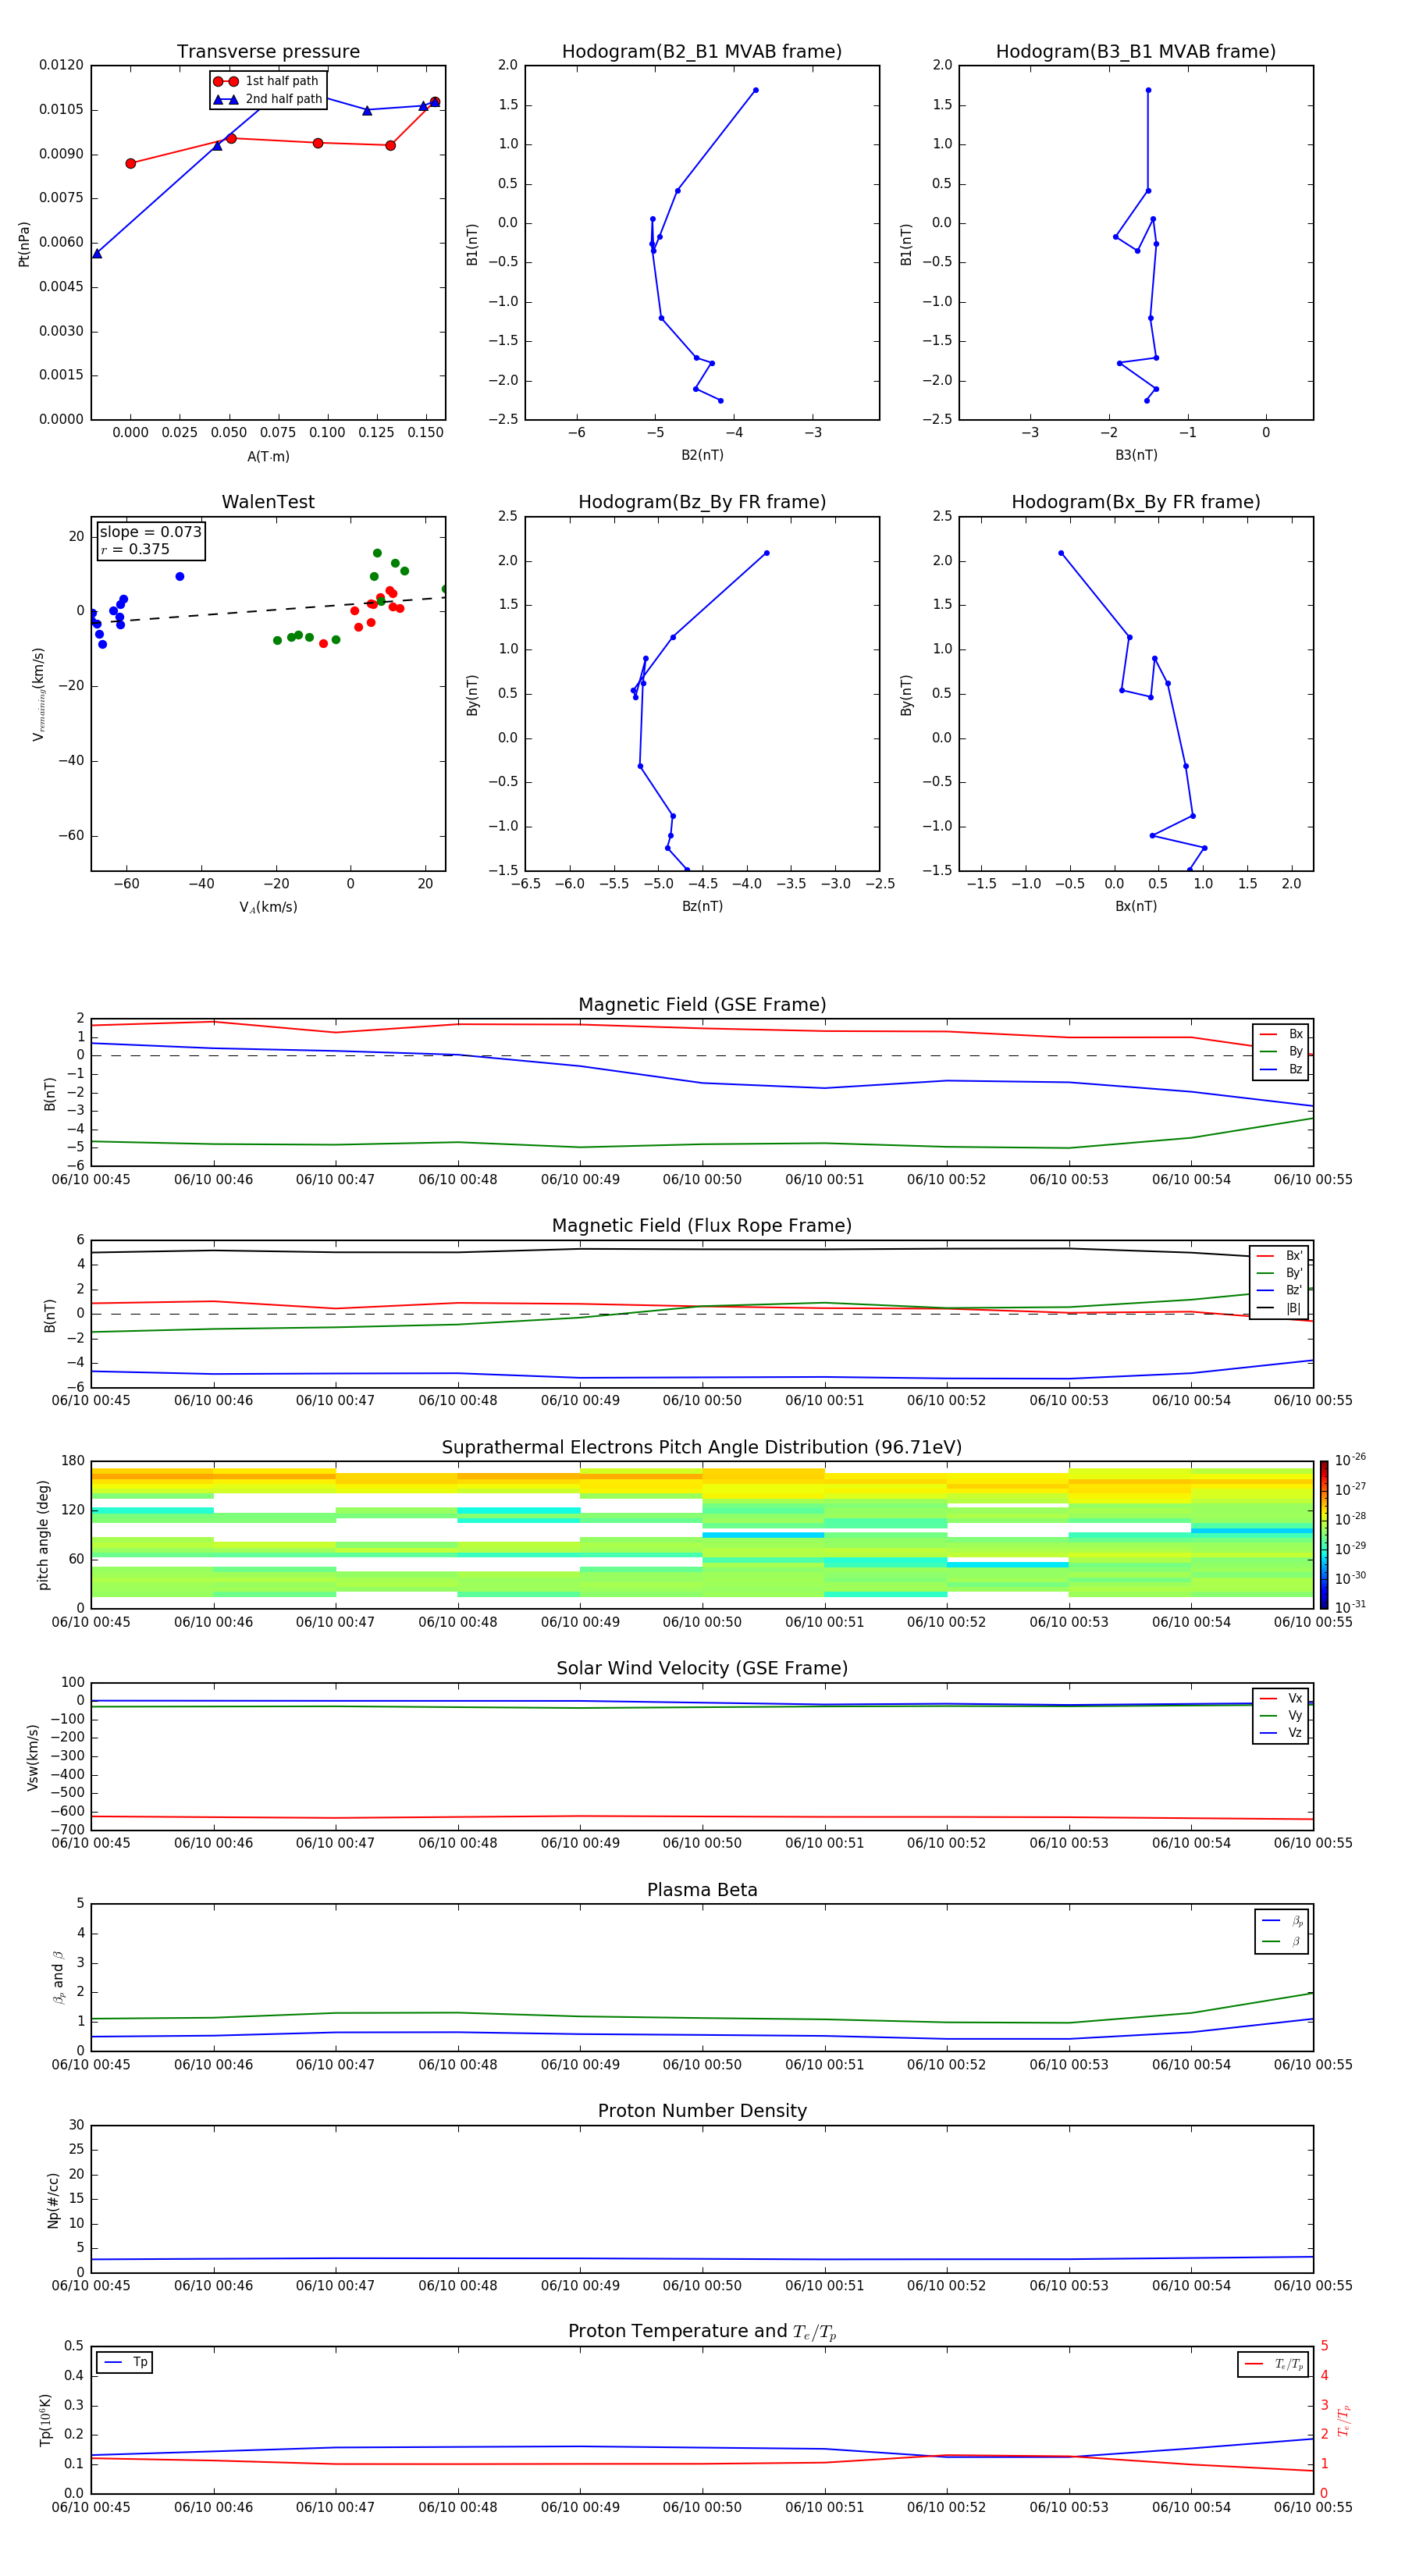Click the 'slope = 0.073' annotation
Screen dimensions: 1405x2576
click(x=151, y=532)
